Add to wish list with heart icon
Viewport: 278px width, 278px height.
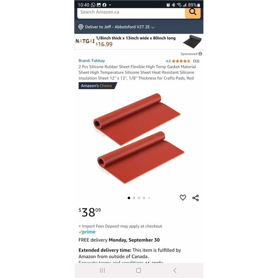(x=183, y=197)
